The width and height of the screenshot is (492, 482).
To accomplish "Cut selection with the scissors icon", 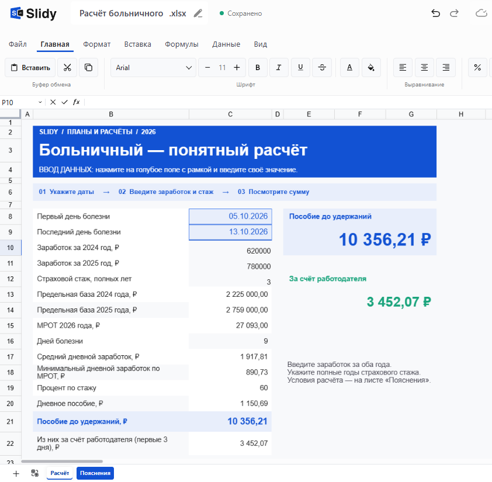I will point(67,67).
